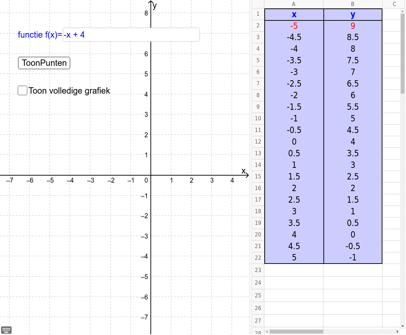Screen dimensions: 406x335
Task: Select cell B22 with value -1
Action: [353, 258]
